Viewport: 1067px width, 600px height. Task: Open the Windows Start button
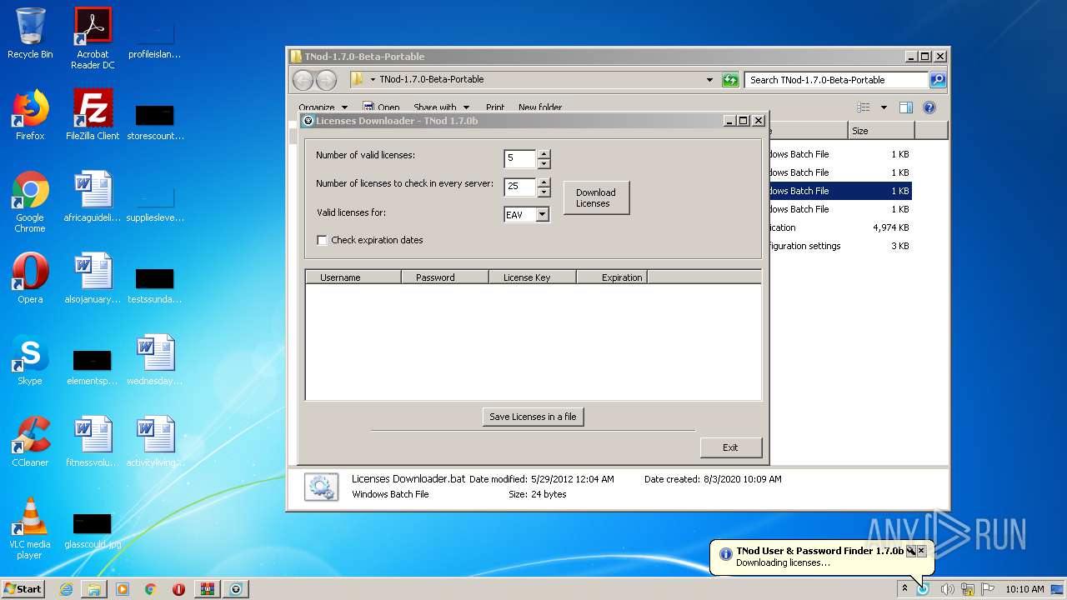coord(23,589)
